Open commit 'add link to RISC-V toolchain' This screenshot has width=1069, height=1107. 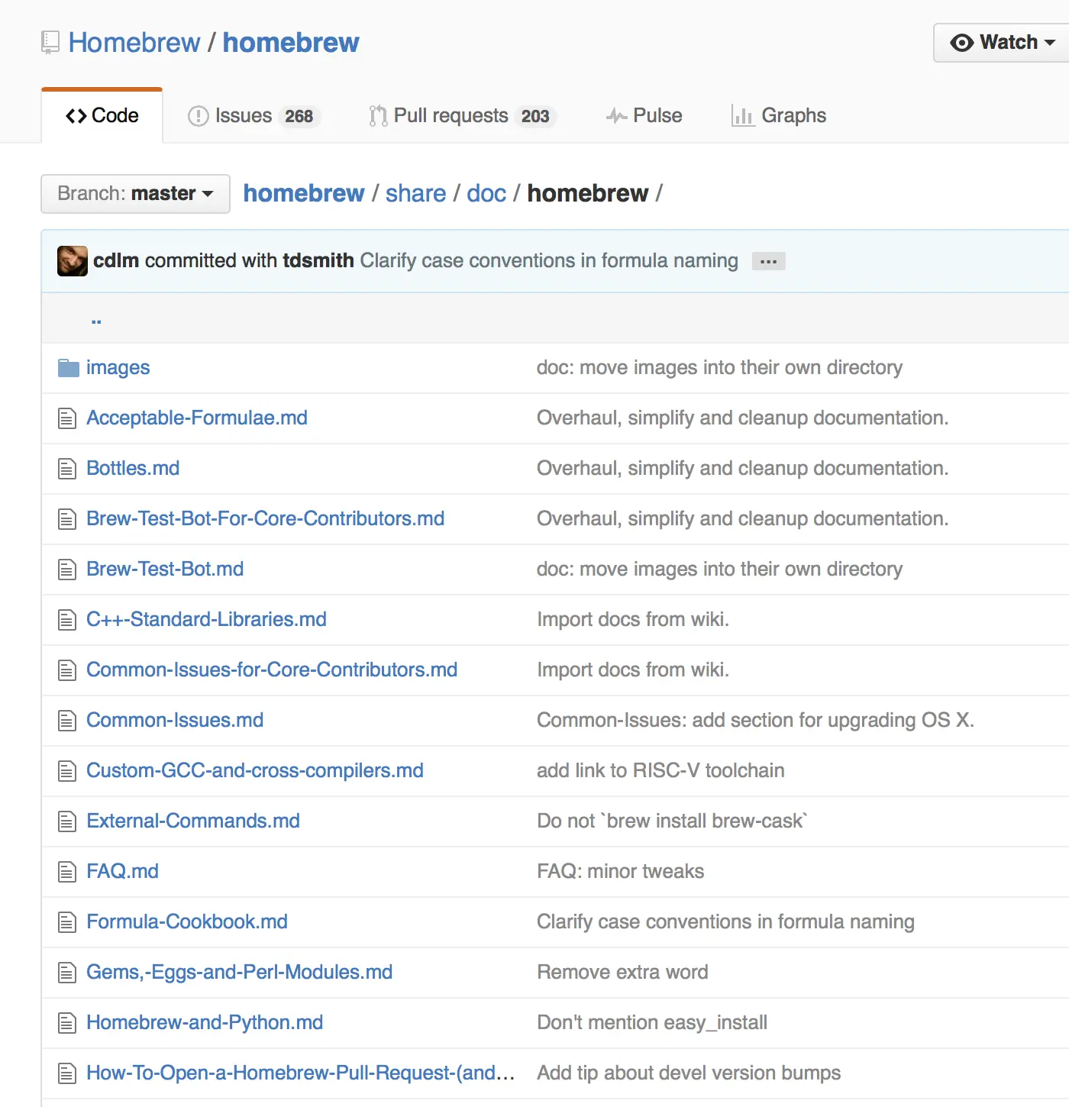[x=660, y=770]
